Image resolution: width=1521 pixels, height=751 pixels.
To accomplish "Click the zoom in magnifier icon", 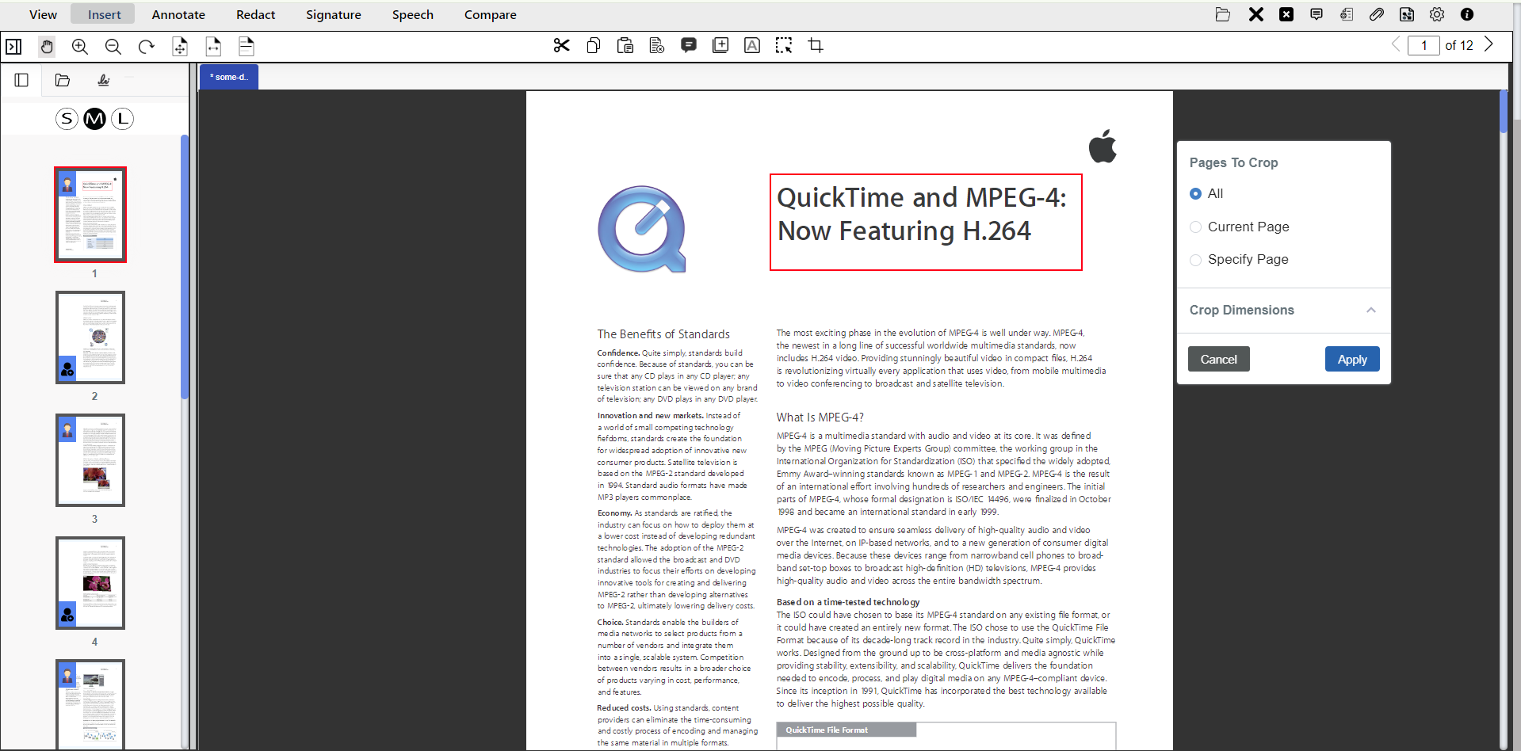I will (x=80, y=47).
